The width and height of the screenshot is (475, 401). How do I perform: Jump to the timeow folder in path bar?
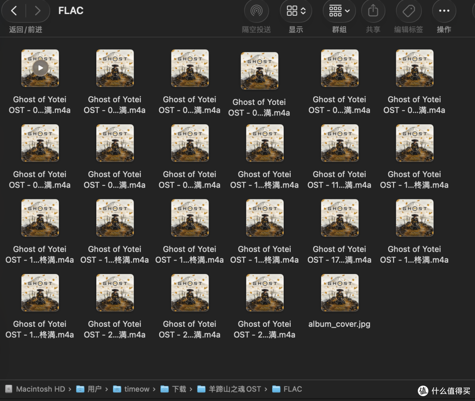point(131,389)
